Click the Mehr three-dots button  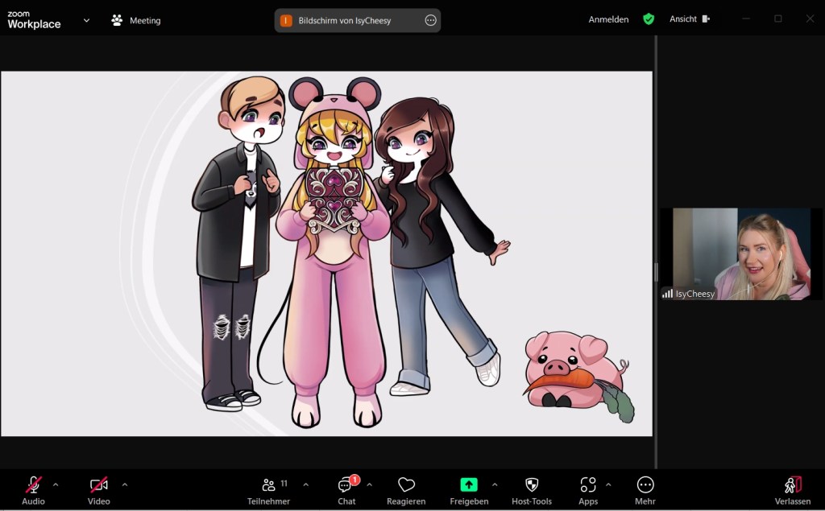tap(645, 485)
